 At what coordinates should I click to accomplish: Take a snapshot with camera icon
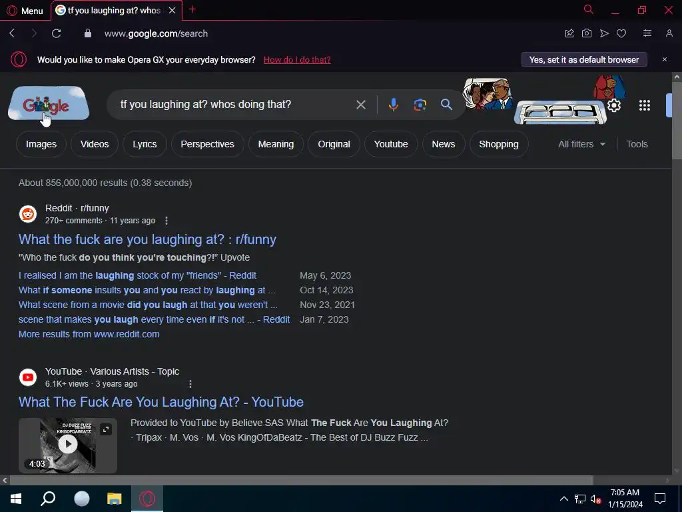[587, 33]
